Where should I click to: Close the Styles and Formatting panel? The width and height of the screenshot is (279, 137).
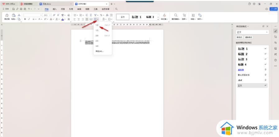pos(267,26)
